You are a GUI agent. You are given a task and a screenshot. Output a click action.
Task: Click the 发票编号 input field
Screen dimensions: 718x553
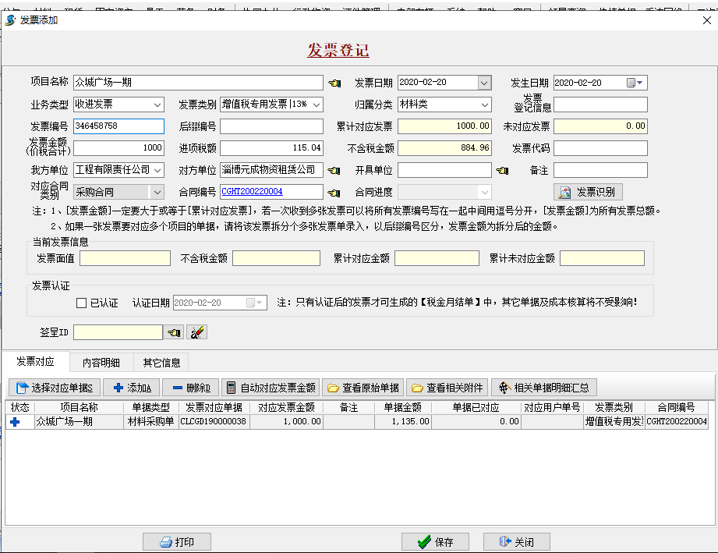pos(118,126)
